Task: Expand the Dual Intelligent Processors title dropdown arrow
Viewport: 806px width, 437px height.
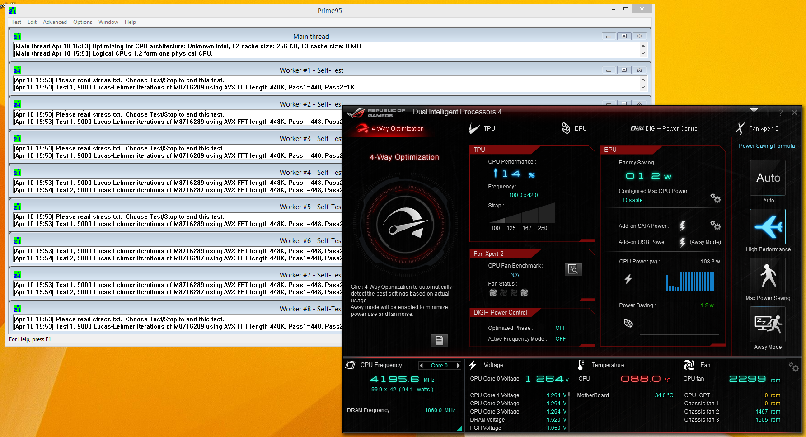Action: click(x=754, y=110)
